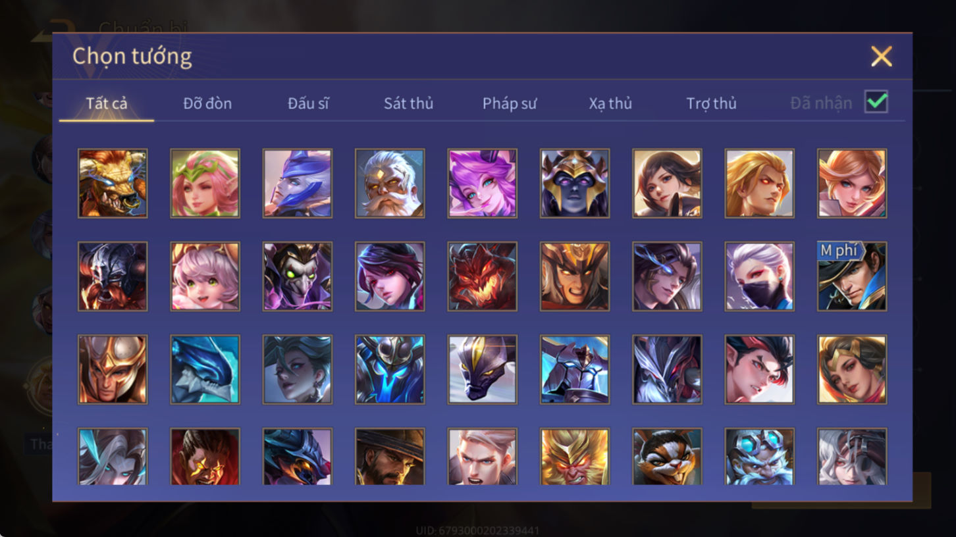This screenshot has width=956, height=537.
Task: Choose the raccoon-like animal hero portrait
Action: [667, 457]
